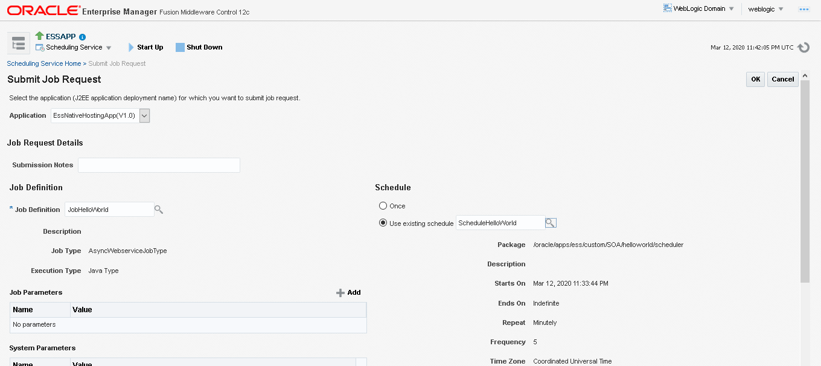Open the Target Navigation menu icon
The height and width of the screenshot is (366, 821).
coord(18,43)
